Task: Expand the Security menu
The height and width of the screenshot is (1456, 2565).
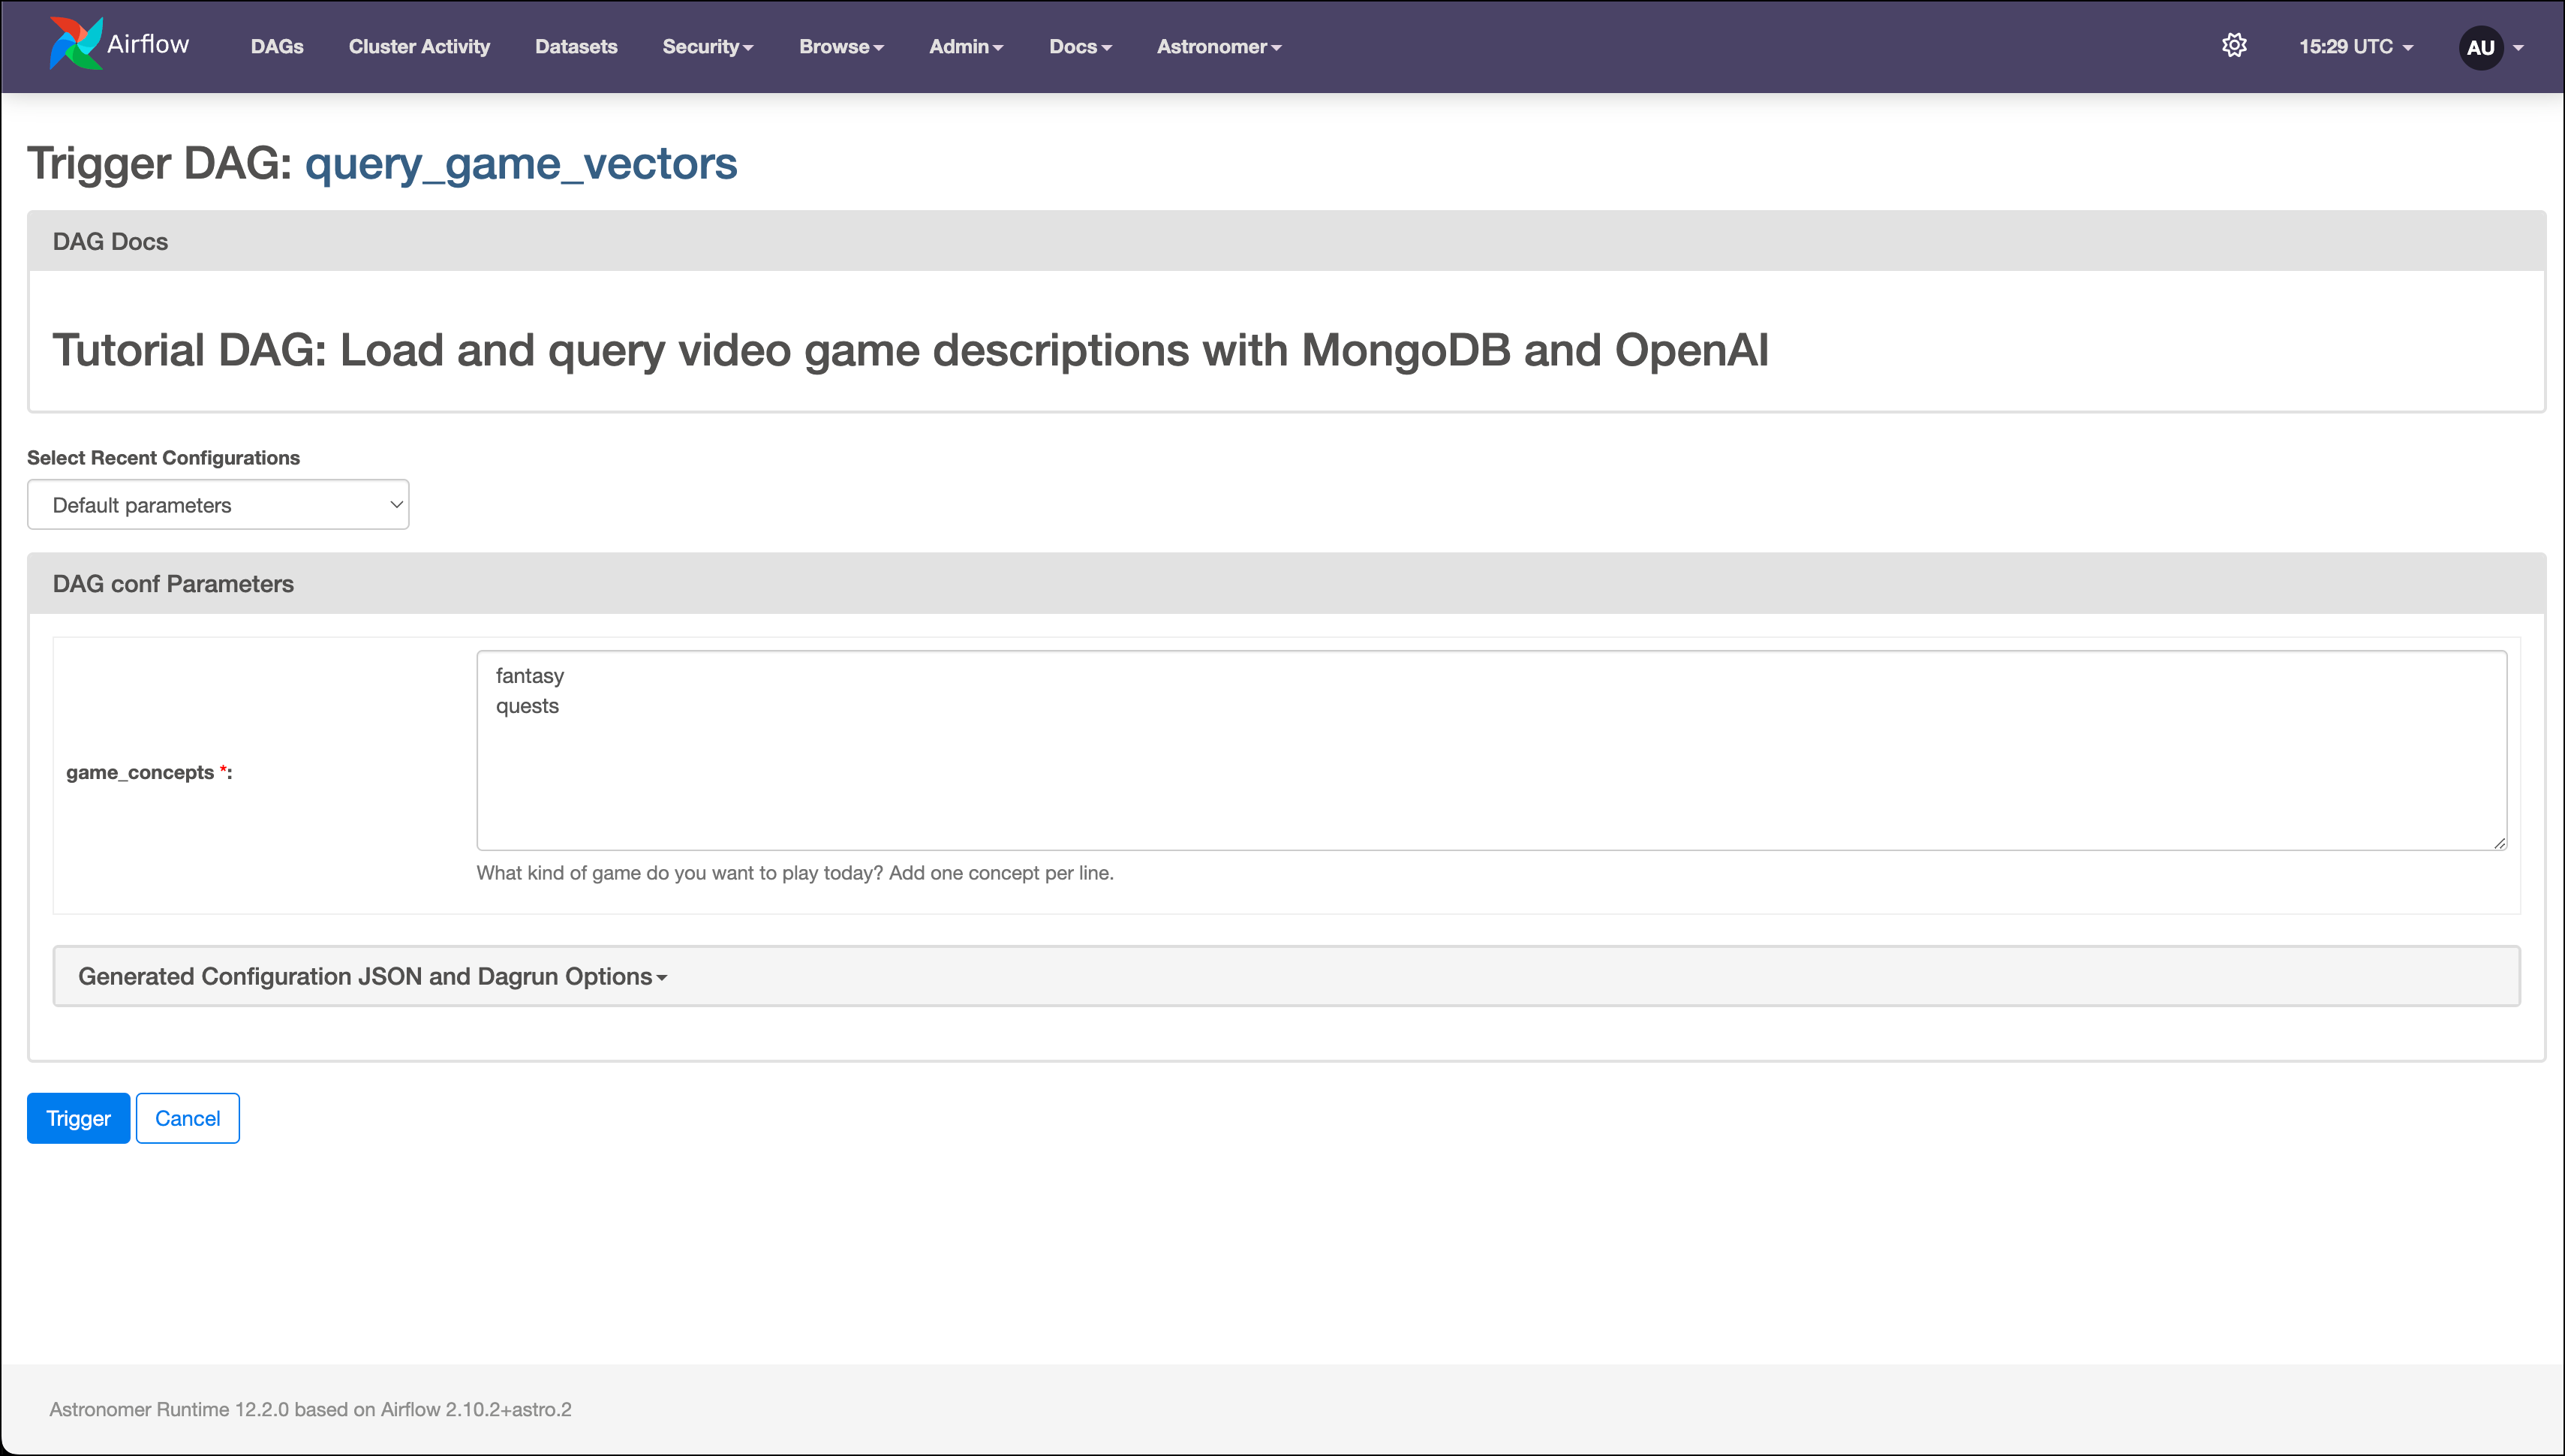Action: click(x=708, y=47)
